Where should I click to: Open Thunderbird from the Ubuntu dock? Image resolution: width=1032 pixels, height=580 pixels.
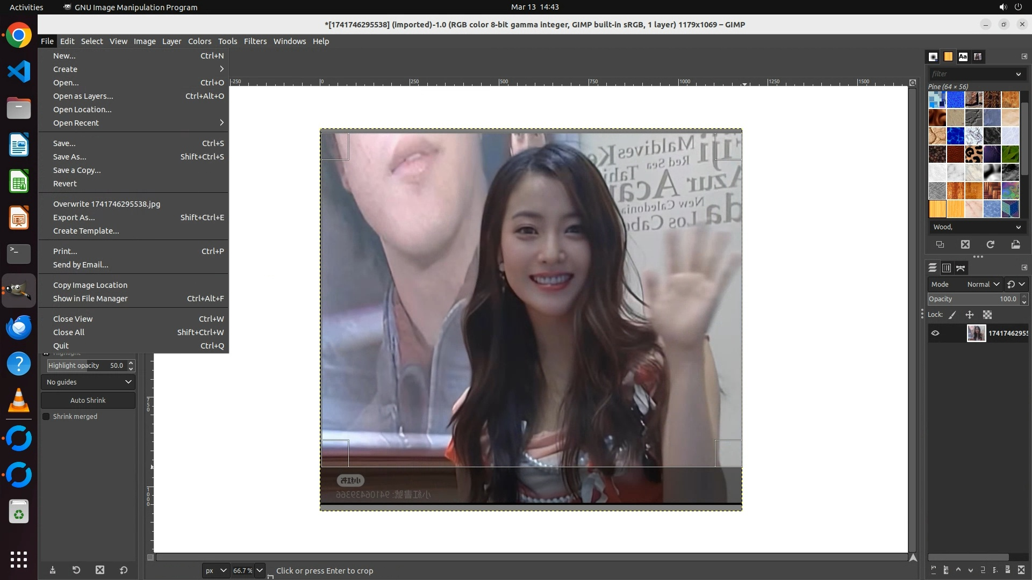pyautogui.click(x=19, y=327)
